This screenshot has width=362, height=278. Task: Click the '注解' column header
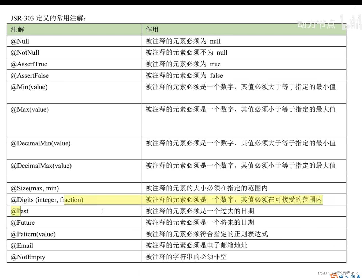pyautogui.click(x=74, y=29)
